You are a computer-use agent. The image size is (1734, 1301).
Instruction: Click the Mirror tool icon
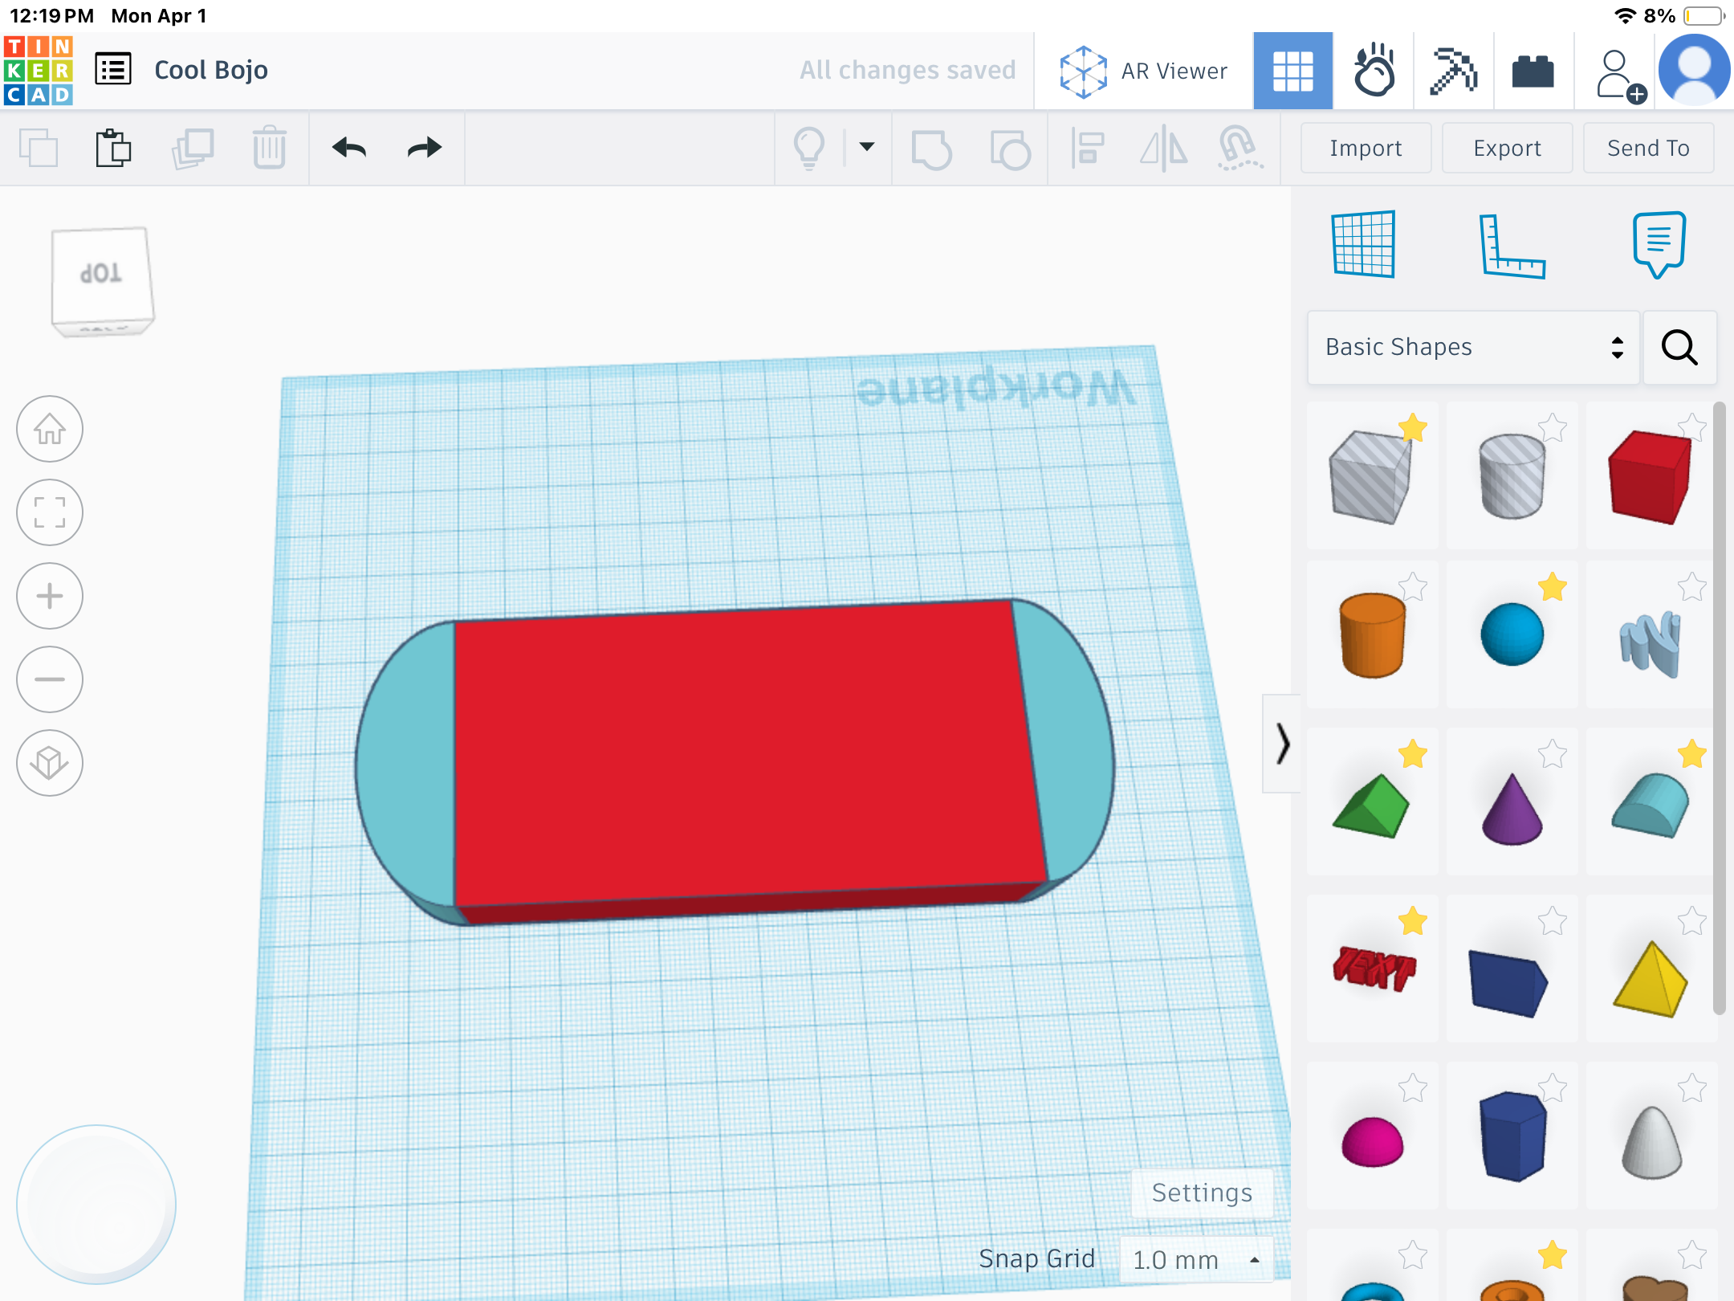[1163, 148]
